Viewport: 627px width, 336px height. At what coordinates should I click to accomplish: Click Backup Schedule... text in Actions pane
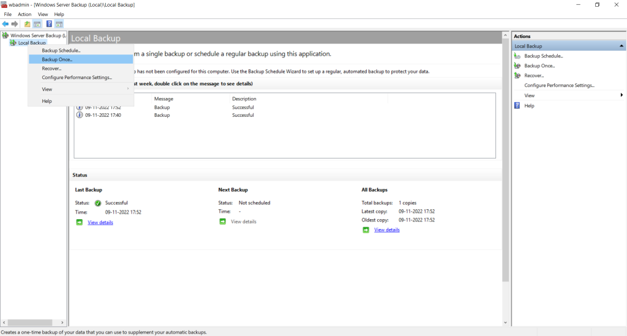pos(544,56)
